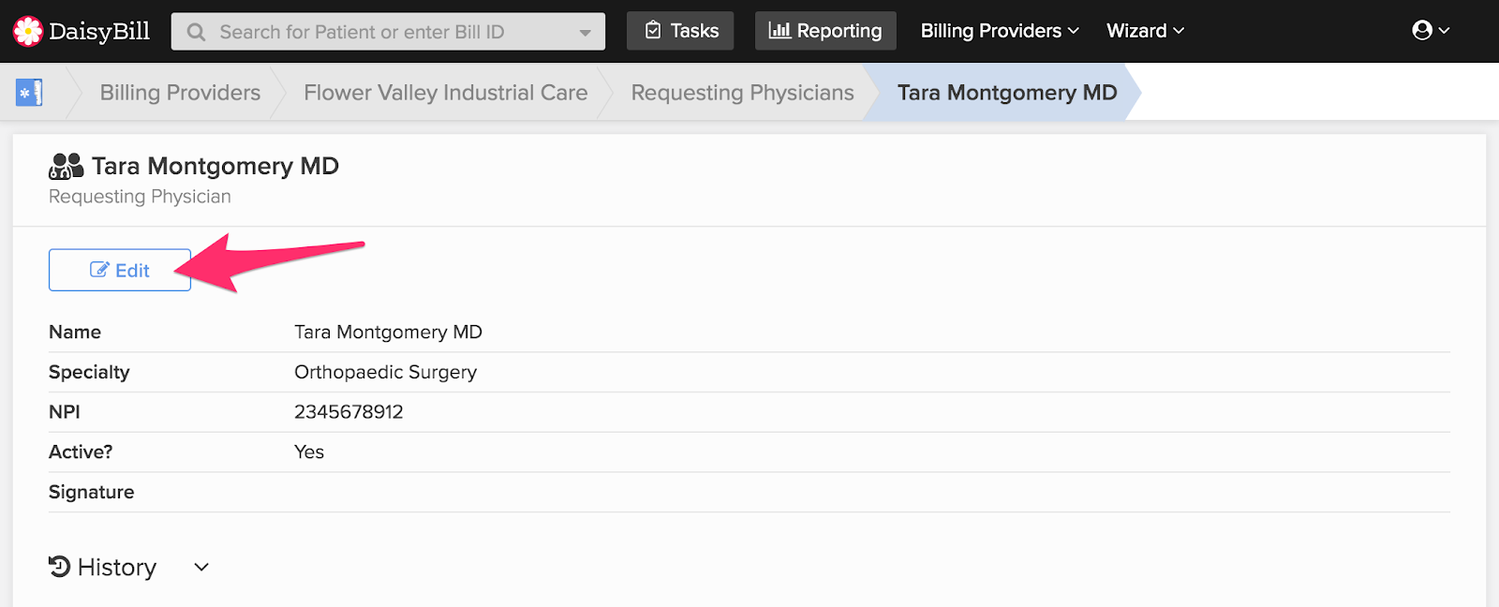Click the DaisyBill brand name text
The image size is (1499, 607).
point(99,31)
